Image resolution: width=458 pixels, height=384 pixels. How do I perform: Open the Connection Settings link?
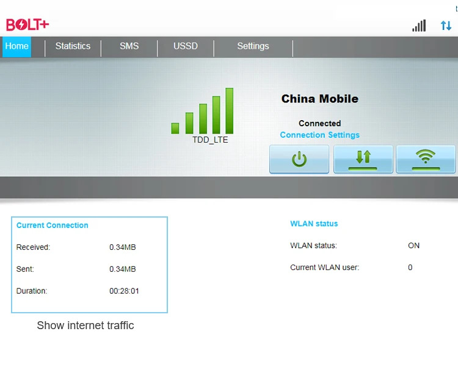(320, 135)
